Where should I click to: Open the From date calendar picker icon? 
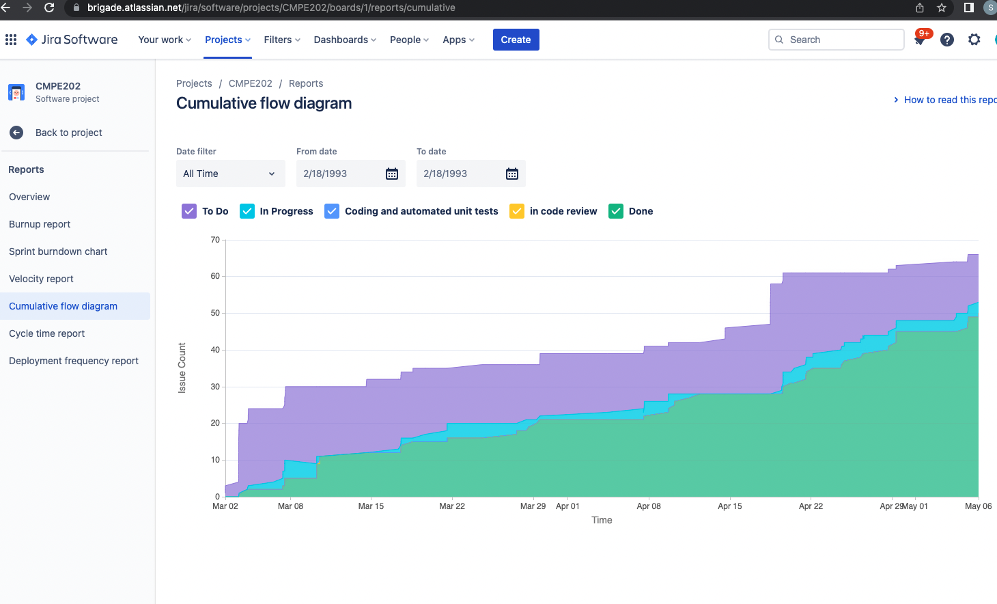[391, 174]
